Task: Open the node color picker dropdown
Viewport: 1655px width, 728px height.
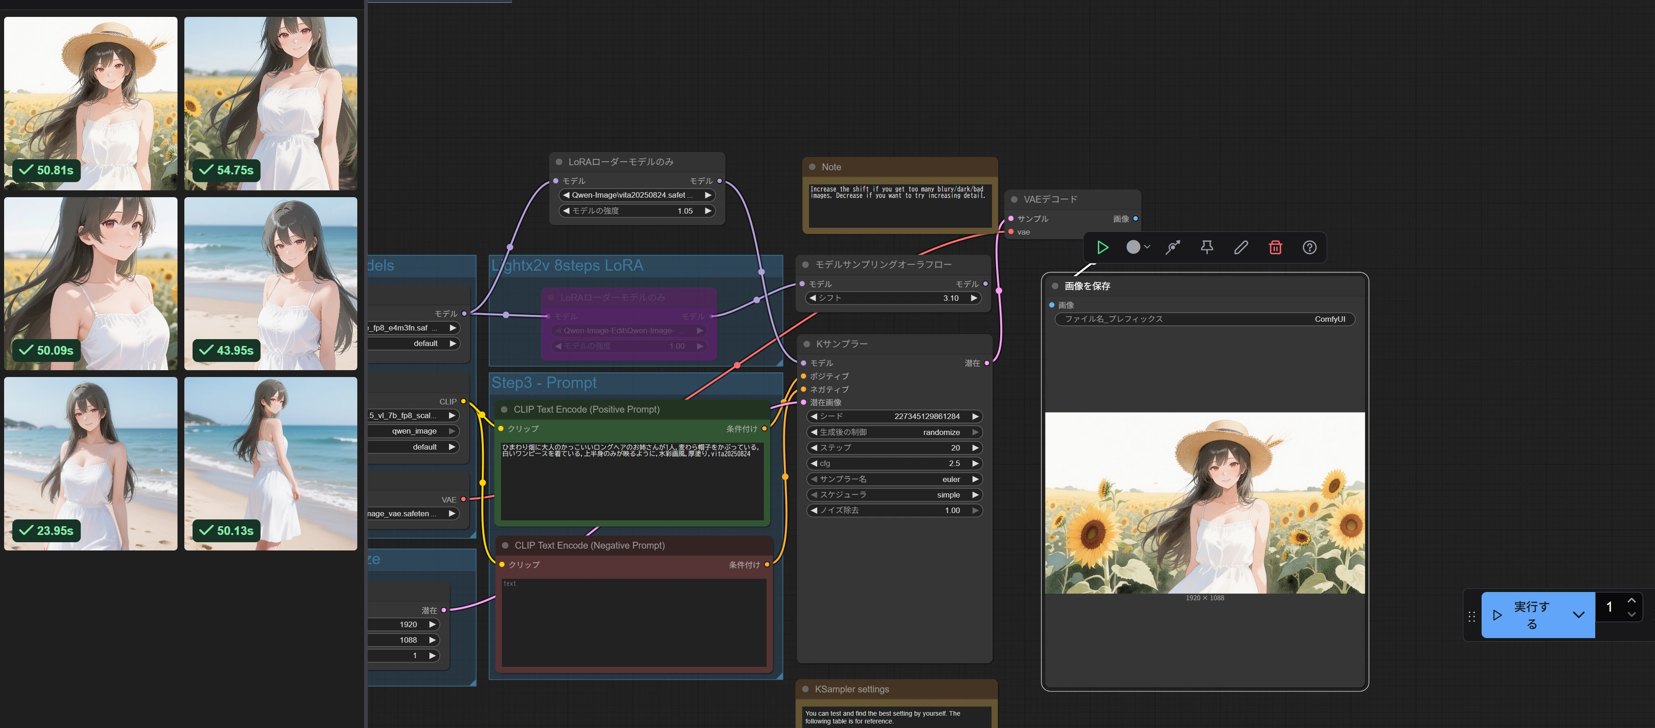Action: pos(1138,247)
